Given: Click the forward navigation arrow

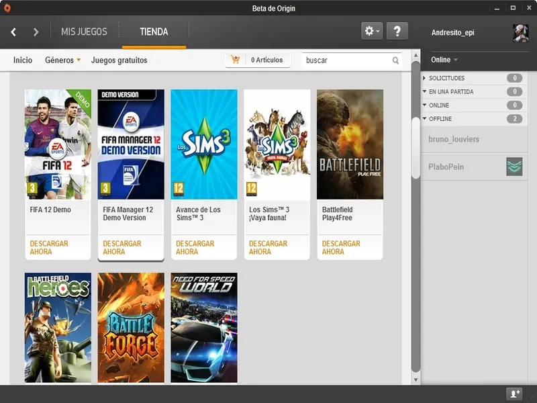Looking at the screenshot, I should click(x=36, y=32).
